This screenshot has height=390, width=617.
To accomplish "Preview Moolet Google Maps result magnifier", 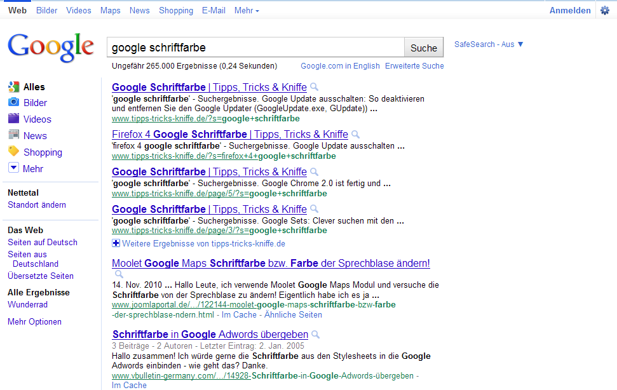I will [x=119, y=274].
